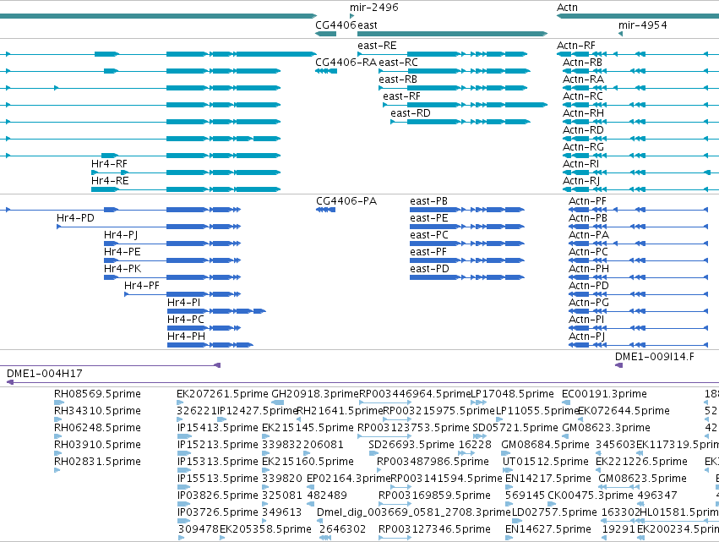This screenshot has width=719, height=542.
Task: Select the CG4406-RA transcript label
Action: click(346, 63)
